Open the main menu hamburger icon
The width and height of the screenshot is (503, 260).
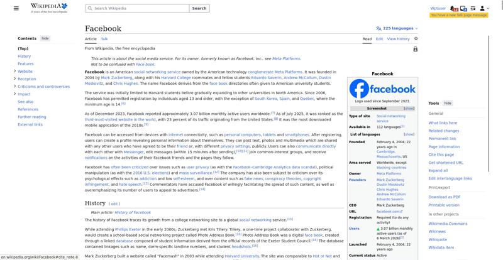click(18, 8)
